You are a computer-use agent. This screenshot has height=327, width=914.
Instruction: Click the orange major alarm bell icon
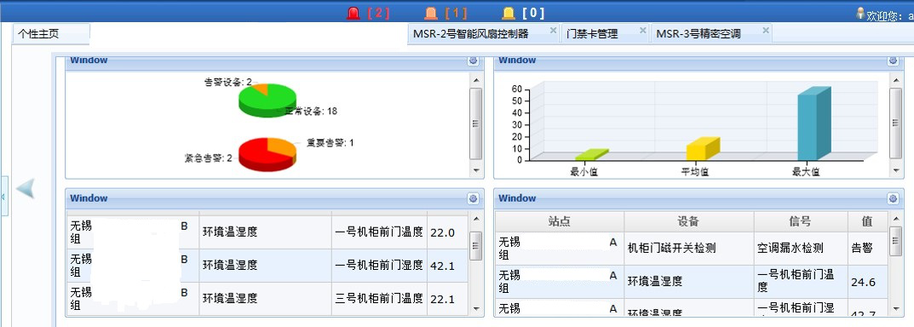click(431, 13)
